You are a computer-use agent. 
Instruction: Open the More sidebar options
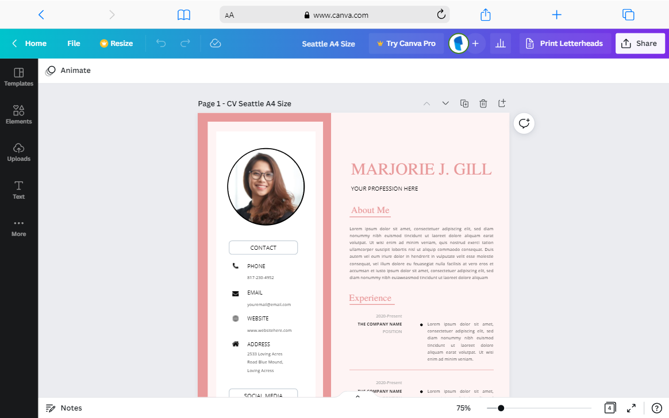pyautogui.click(x=19, y=228)
